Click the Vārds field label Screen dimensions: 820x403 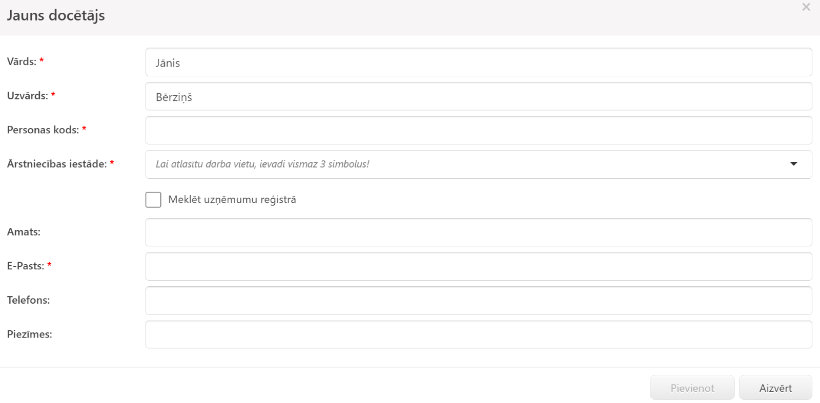(x=22, y=61)
